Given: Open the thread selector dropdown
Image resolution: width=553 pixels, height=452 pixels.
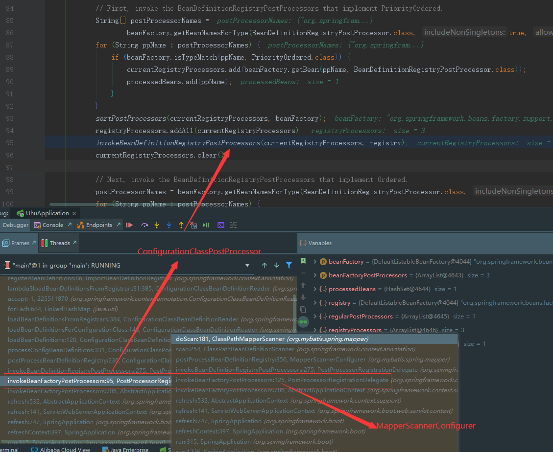Looking at the screenshot, I should pyautogui.click(x=247, y=266).
